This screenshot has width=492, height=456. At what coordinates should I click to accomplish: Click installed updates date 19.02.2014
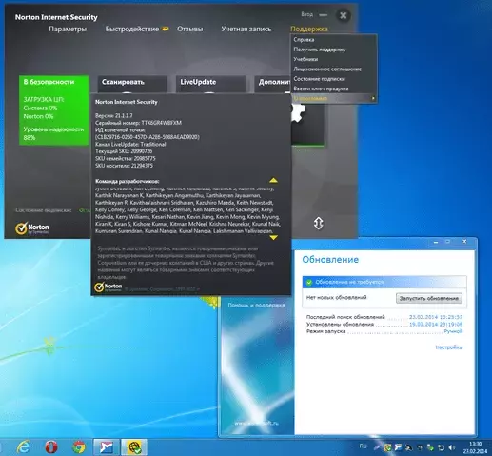[436, 324]
